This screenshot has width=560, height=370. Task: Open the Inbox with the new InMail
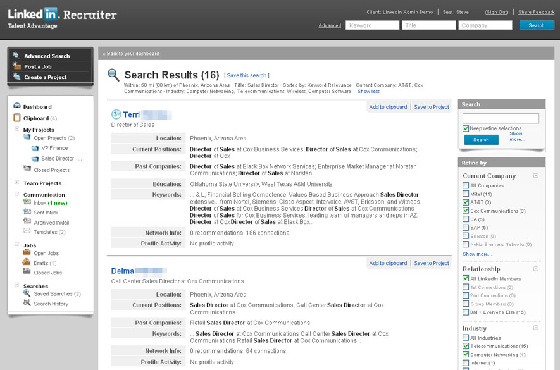point(41,202)
